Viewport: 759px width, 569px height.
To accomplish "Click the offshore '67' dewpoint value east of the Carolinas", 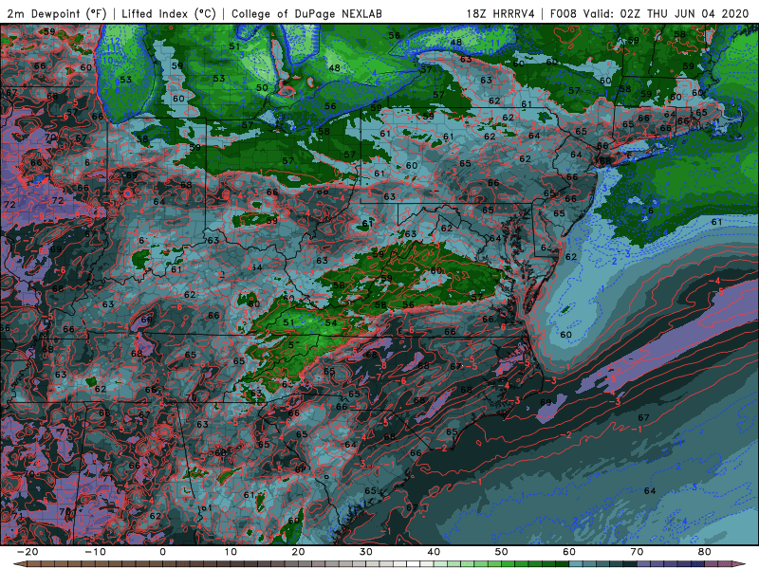I will tap(643, 417).
